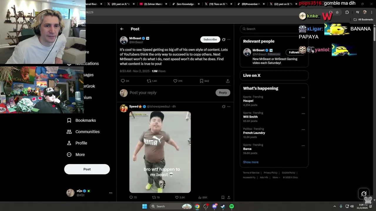Screen dimensions: 376x211
Task: Click the Reply button
Action: [x=223, y=93]
